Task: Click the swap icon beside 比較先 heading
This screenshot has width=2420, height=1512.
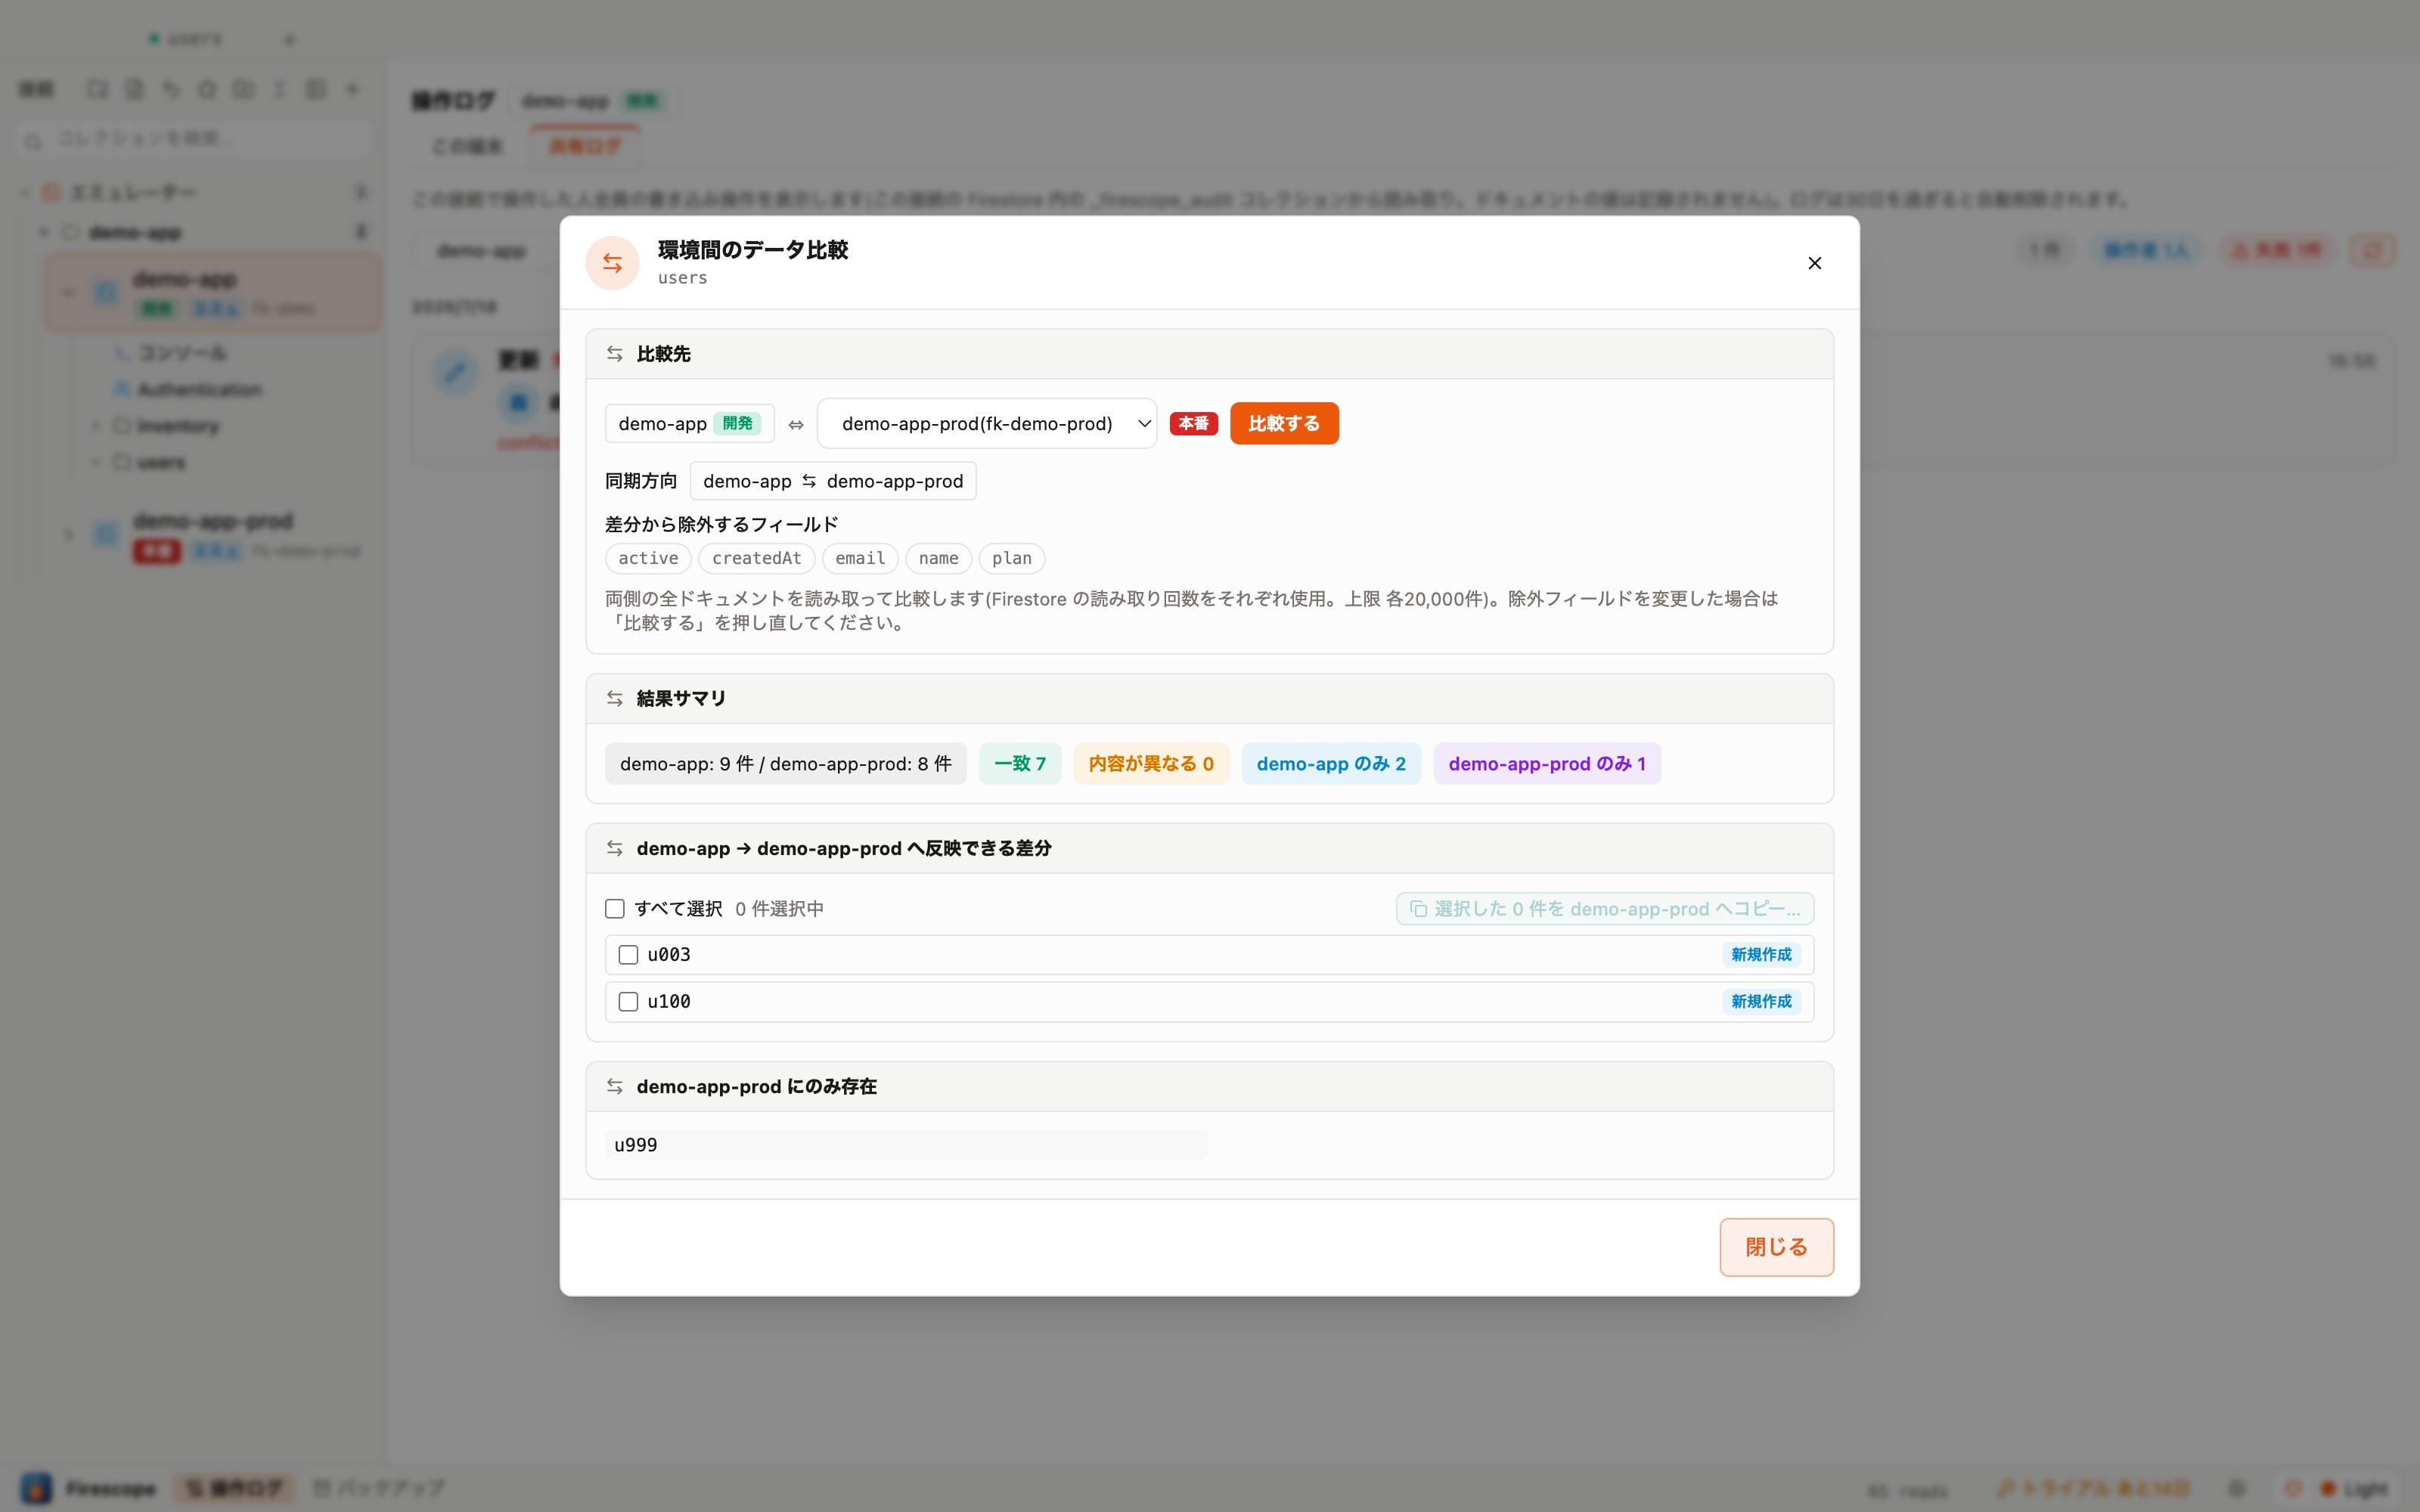Action: coord(615,354)
